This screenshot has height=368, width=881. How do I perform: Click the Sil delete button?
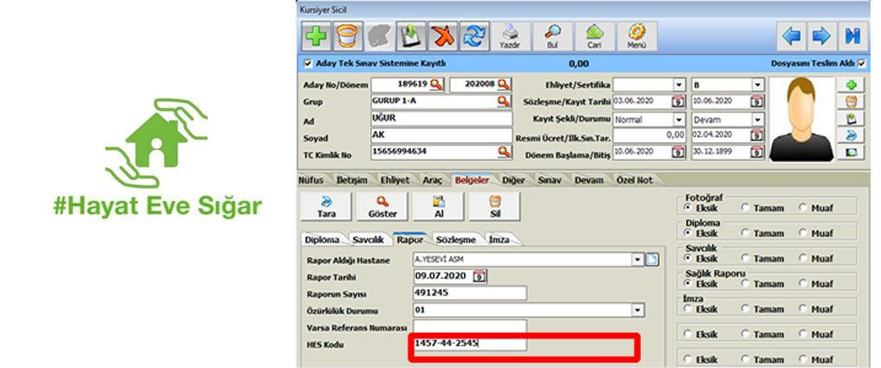[494, 206]
